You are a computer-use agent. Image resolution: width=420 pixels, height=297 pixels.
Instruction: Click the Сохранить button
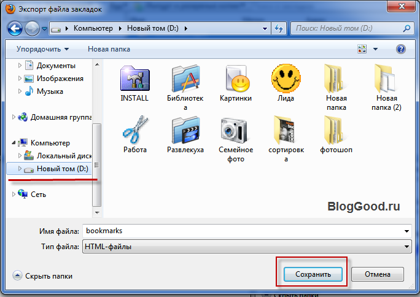point(313,274)
